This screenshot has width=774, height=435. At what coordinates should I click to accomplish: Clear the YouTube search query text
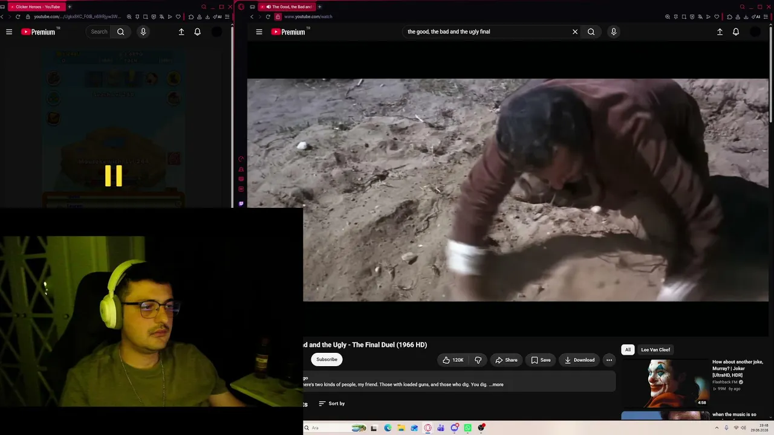tap(575, 32)
